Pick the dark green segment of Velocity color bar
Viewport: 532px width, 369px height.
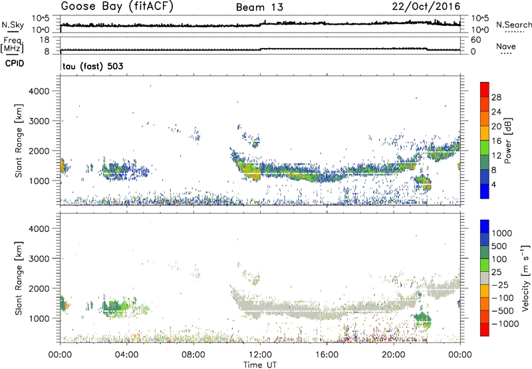click(x=485, y=252)
